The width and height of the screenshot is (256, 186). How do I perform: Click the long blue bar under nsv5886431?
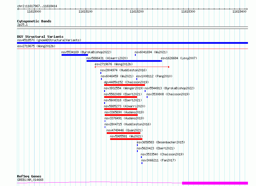click(x=124, y=61)
